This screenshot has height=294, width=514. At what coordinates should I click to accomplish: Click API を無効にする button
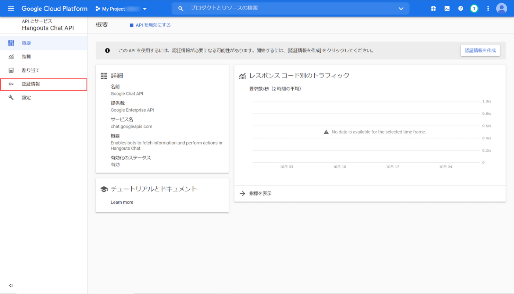tap(150, 25)
